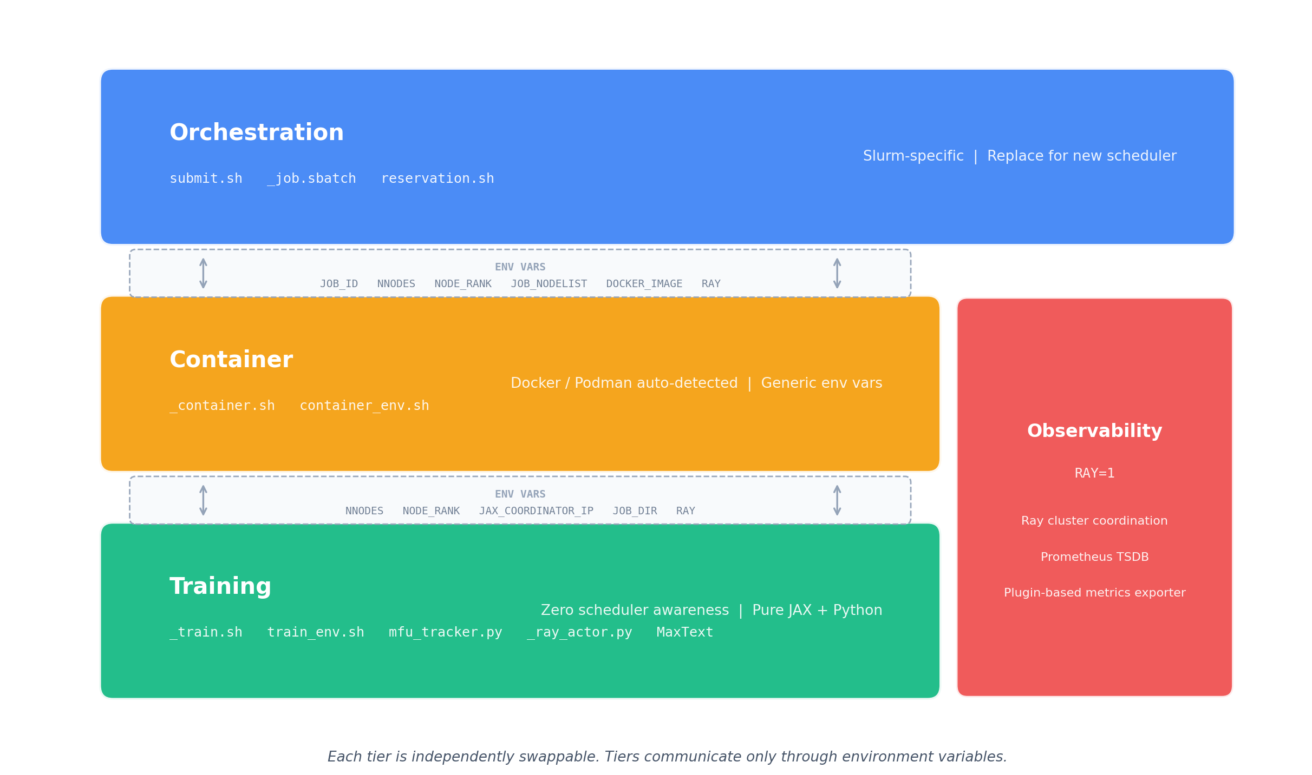Click the left double-headed arrow below Orchestration
This screenshot has width=1312, height=775.
[x=203, y=273]
